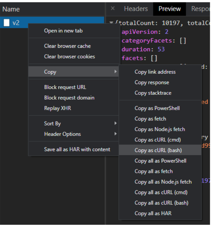
Task: Collapse the totalCount JSON root object
Action: 111,23
